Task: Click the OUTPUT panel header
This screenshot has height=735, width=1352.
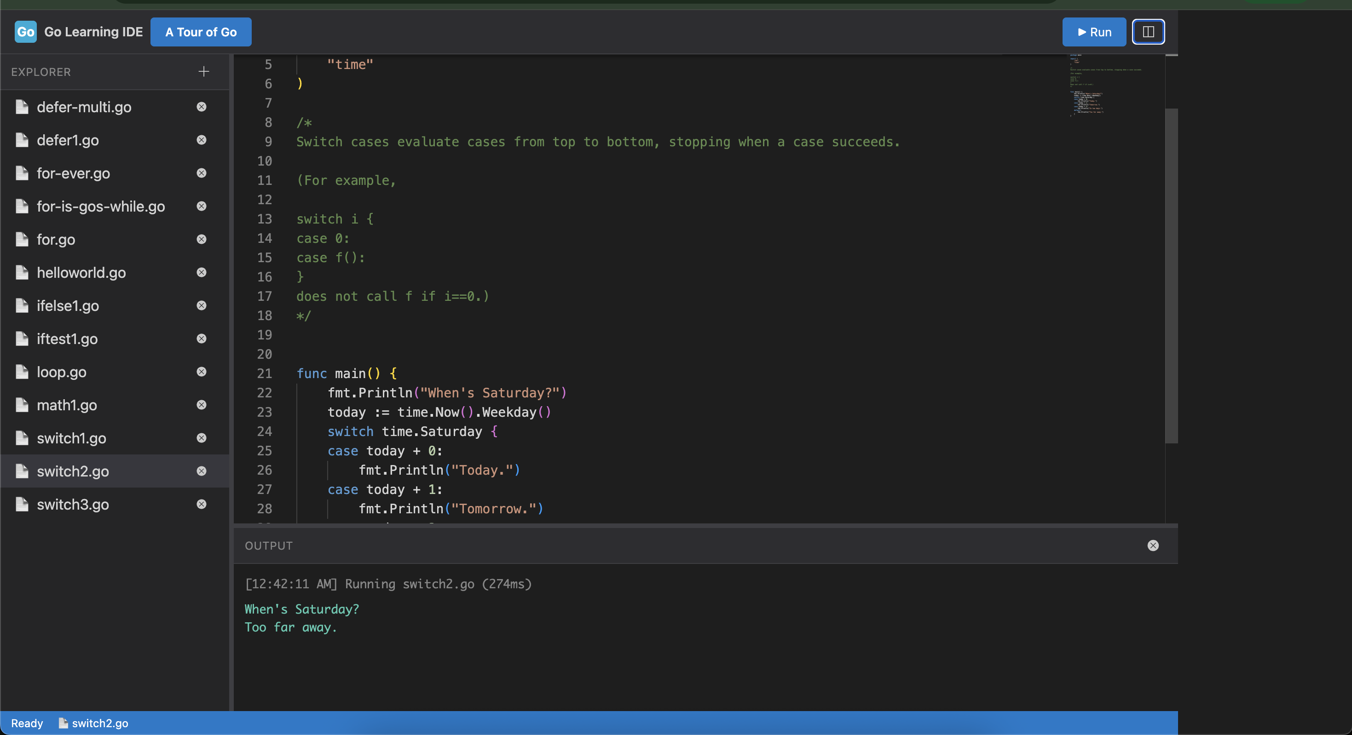Action: [268, 546]
